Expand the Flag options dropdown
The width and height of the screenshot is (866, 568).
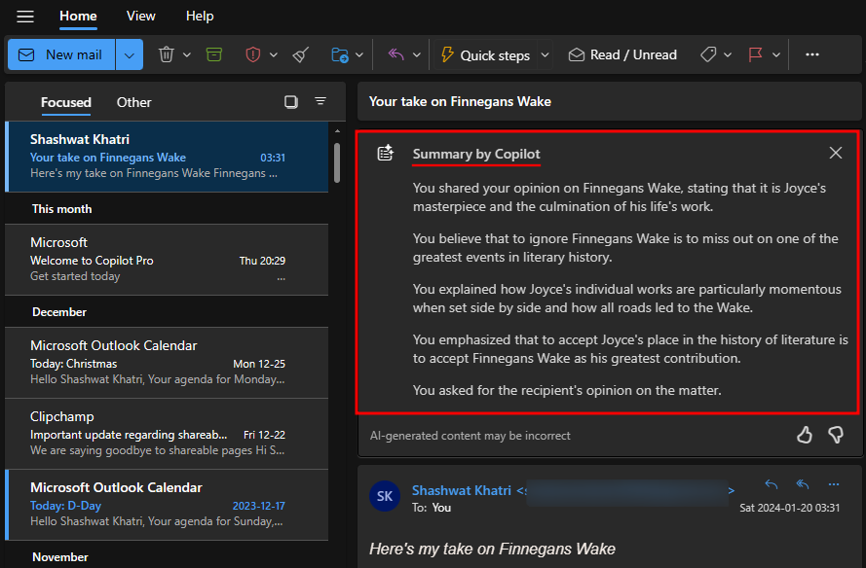click(x=776, y=54)
